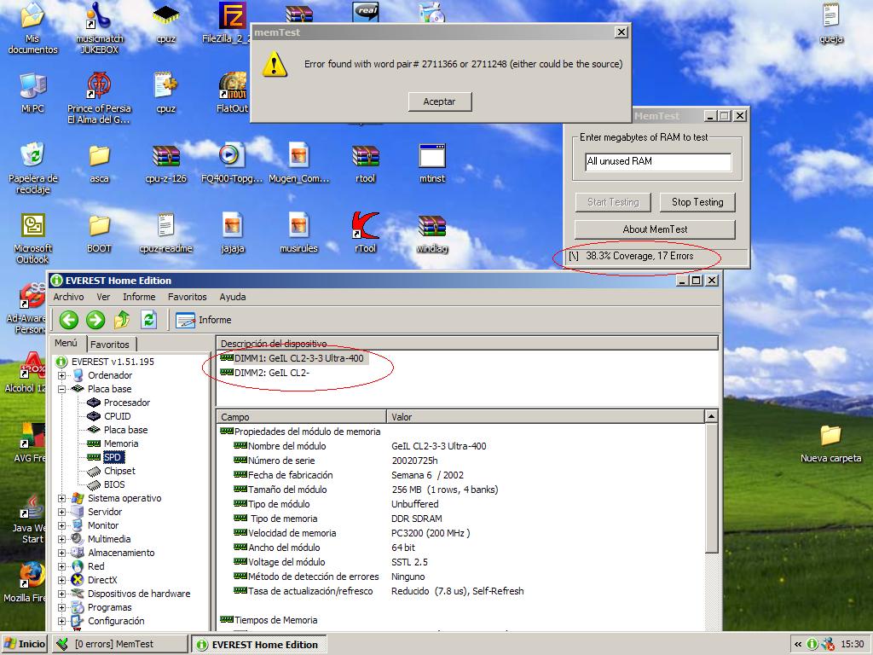
Task: Click the green Back arrow in EVEREST toolbar
Action: click(x=69, y=320)
